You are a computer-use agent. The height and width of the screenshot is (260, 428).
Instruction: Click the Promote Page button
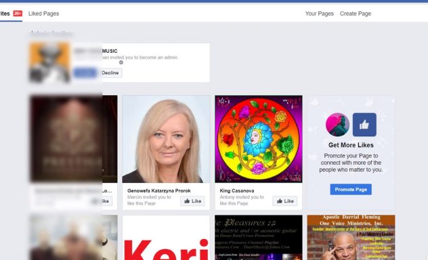tap(351, 189)
